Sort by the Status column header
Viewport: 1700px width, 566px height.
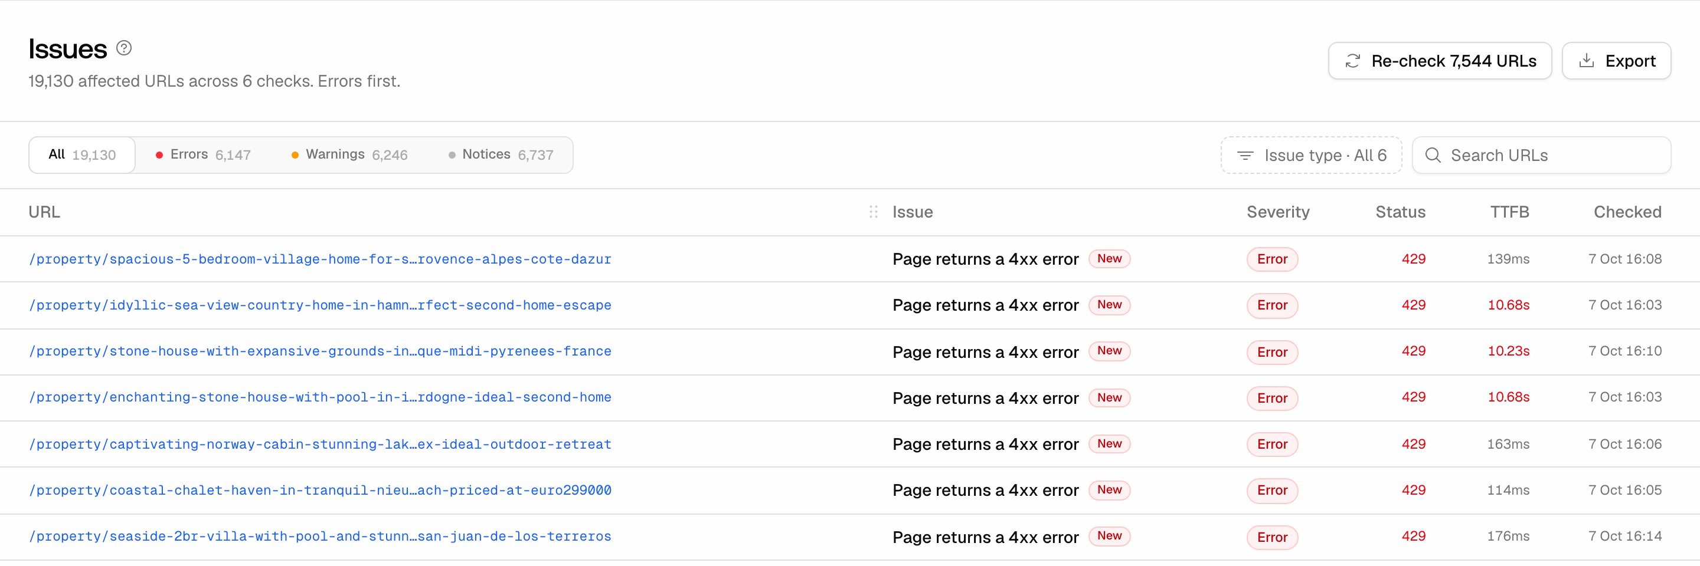point(1400,212)
